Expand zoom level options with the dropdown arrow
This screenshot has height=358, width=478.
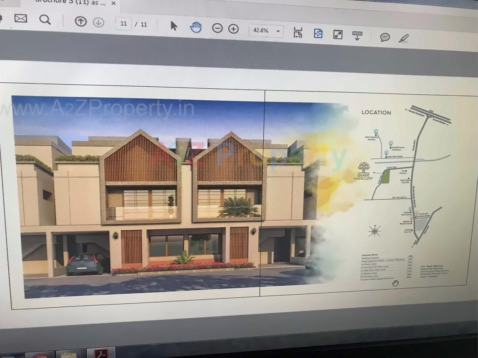pos(278,31)
